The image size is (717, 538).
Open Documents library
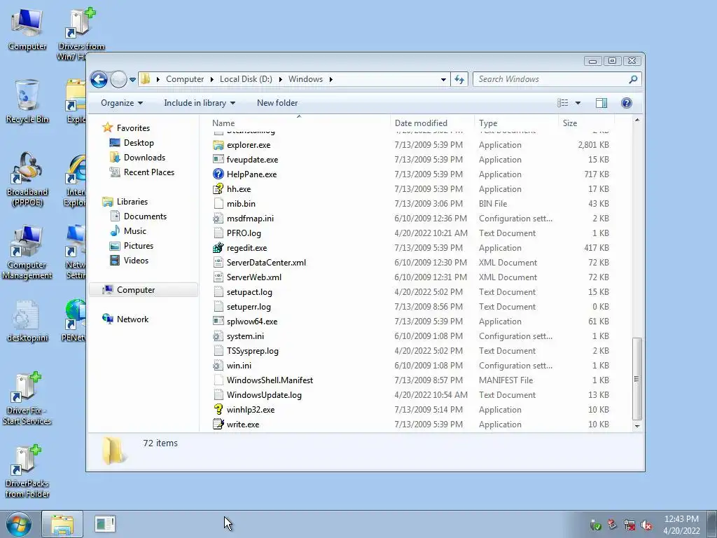(145, 216)
